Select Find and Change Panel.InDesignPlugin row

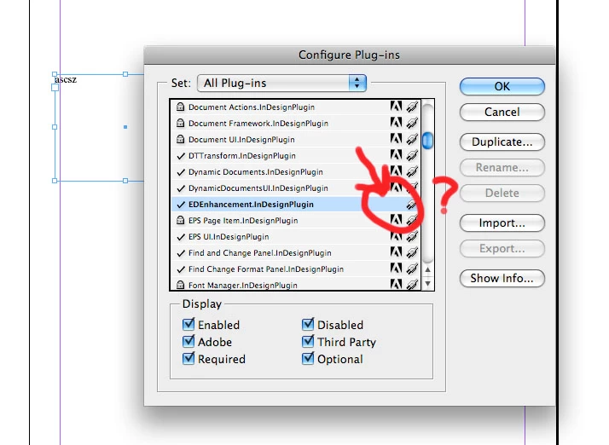pyautogui.click(x=296, y=253)
